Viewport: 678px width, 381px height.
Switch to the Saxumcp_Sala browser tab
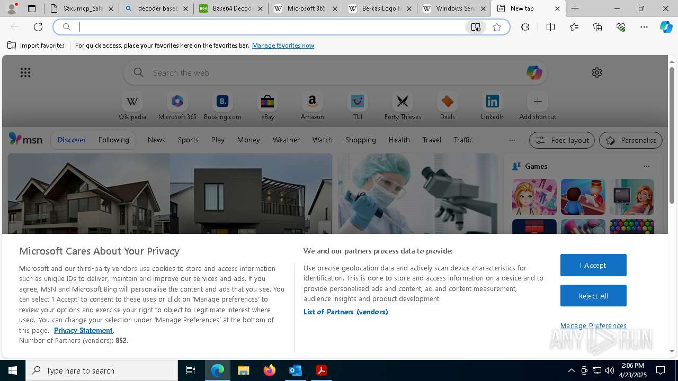pyautogui.click(x=82, y=8)
